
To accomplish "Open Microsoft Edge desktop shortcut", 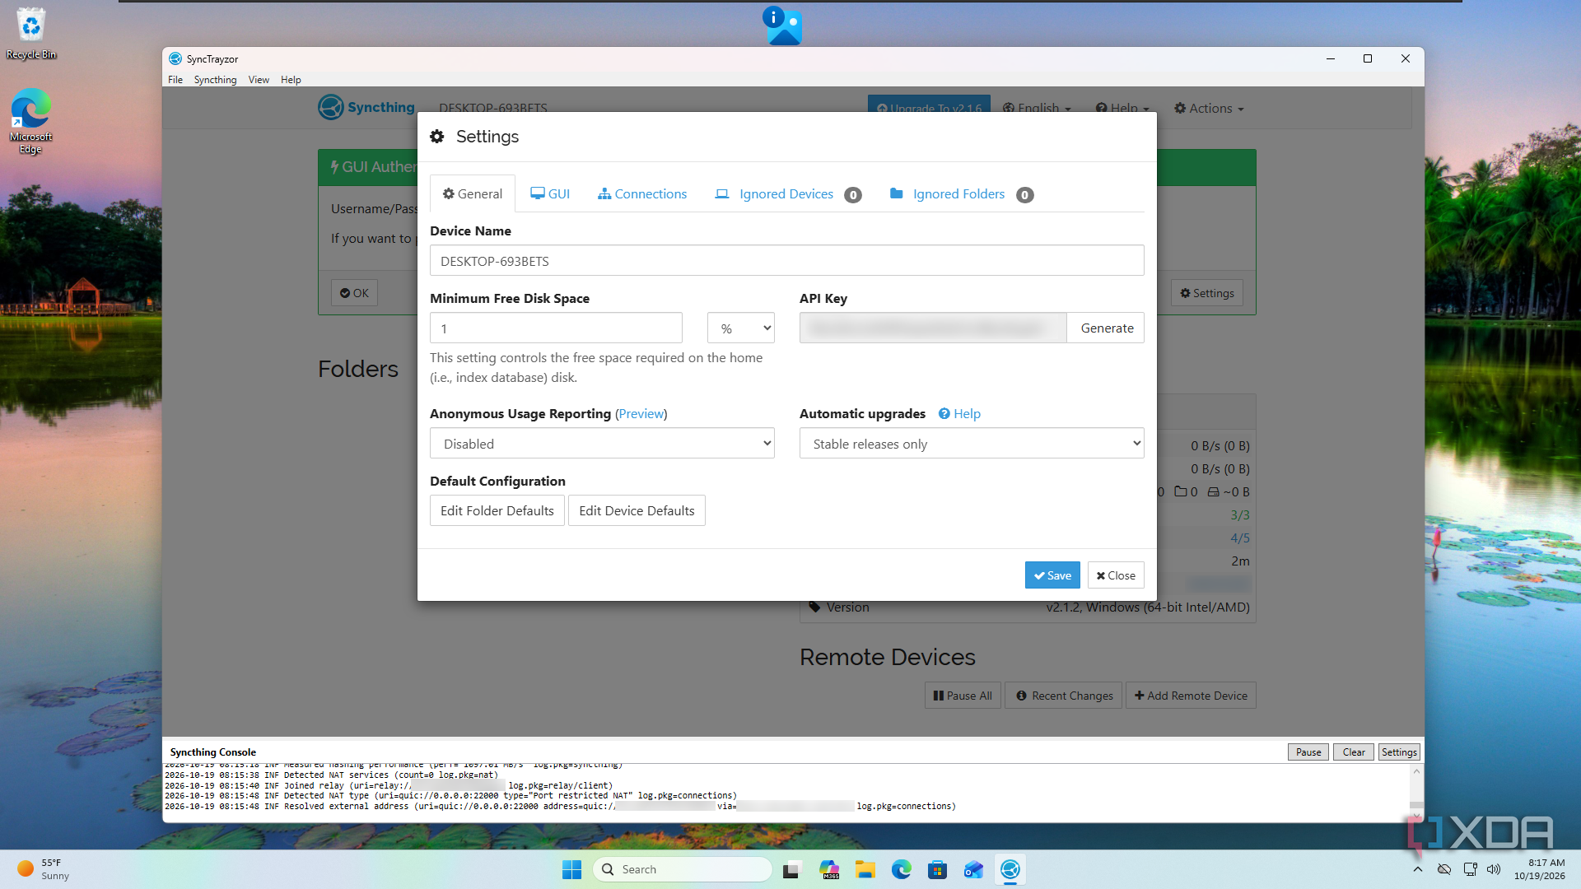I will (x=30, y=122).
